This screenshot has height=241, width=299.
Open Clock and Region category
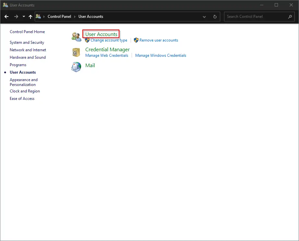pyautogui.click(x=25, y=91)
